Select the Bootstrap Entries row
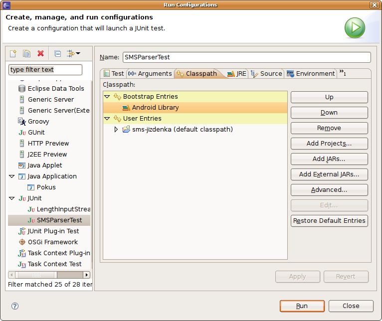The height and width of the screenshot is (321, 382). click(x=195, y=97)
